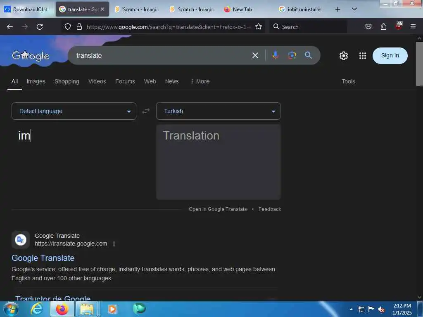
Task: Click the muted volume tray icon
Action: tap(381, 309)
